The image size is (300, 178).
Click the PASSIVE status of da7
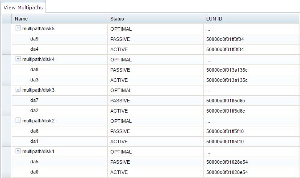click(x=120, y=101)
